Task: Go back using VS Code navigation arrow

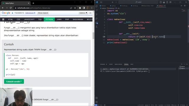Action: click(x=113, y=2)
